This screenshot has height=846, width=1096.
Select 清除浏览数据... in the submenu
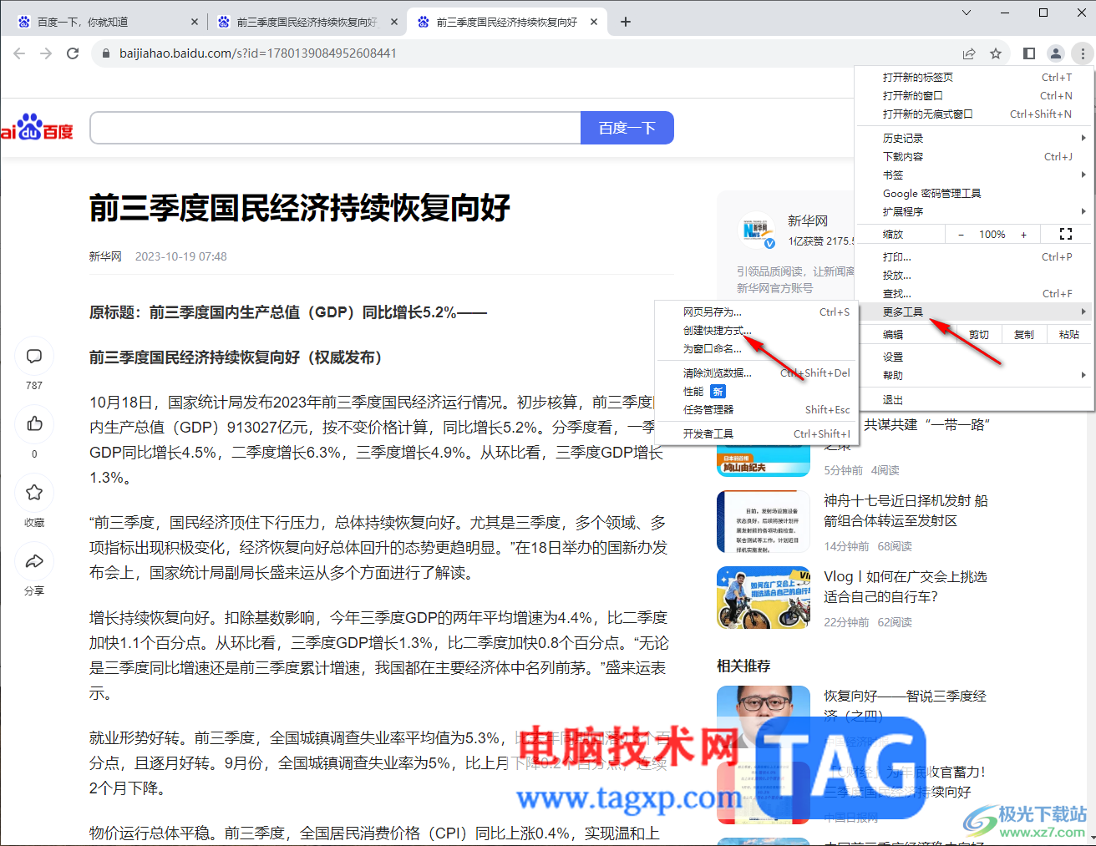point(757,372)
